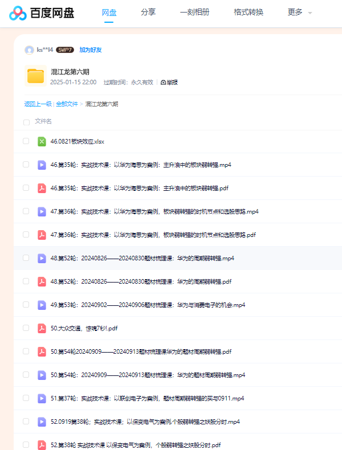Check the box for 50.第54轮 mp4 file
Viewport: 342px width, 450px height.
pyautogui.click(x=26, y=374)
